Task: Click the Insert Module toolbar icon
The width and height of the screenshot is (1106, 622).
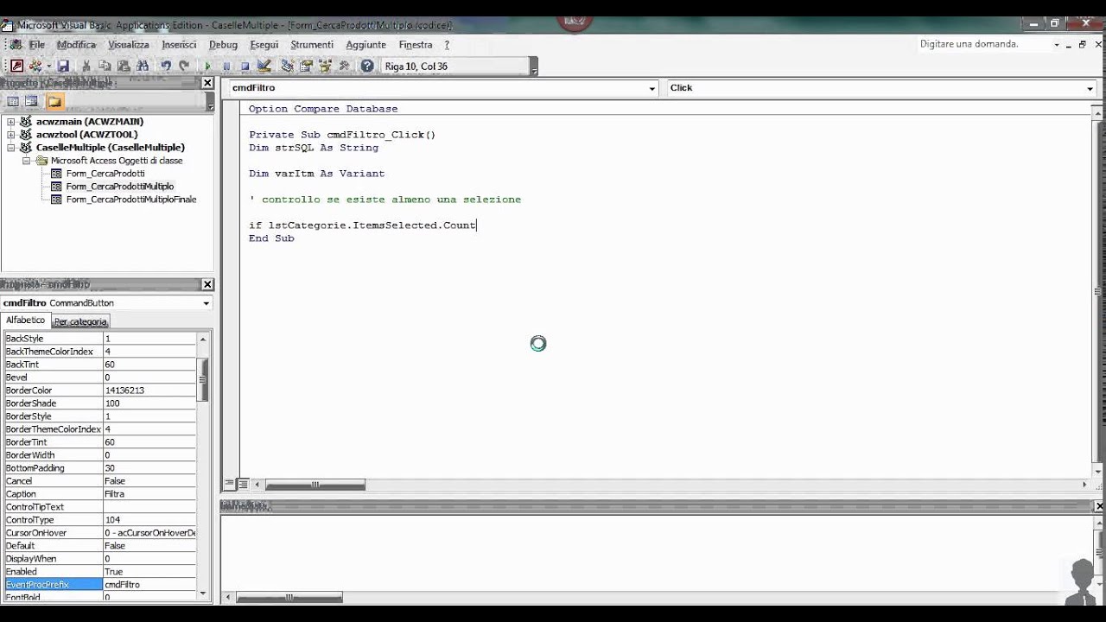Action: (x=35, y=66)
